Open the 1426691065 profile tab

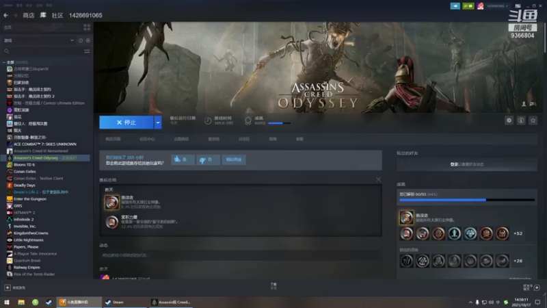[85, 15]
